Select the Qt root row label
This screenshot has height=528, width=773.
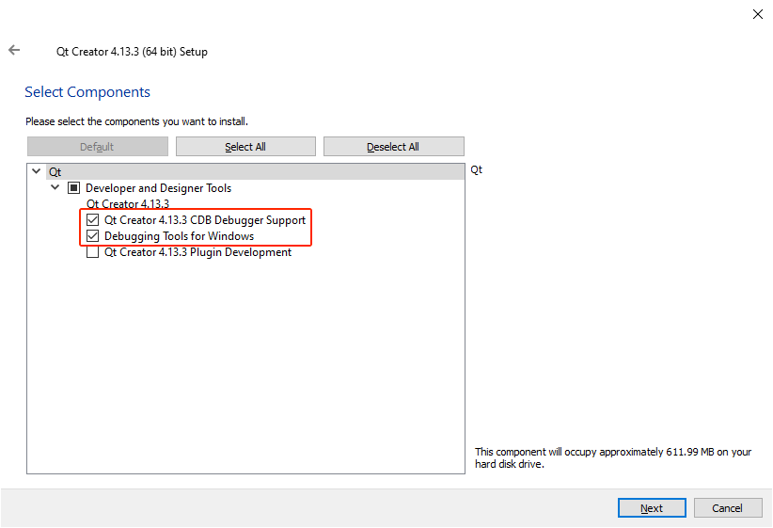[x=55, y=171]
